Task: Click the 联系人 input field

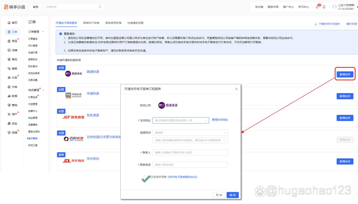Action: (190, 152)
